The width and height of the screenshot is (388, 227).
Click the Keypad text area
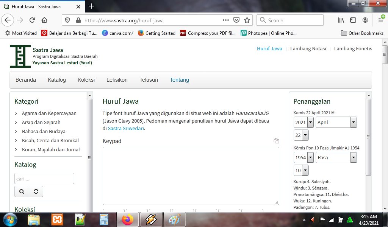(x=191, y=176)
